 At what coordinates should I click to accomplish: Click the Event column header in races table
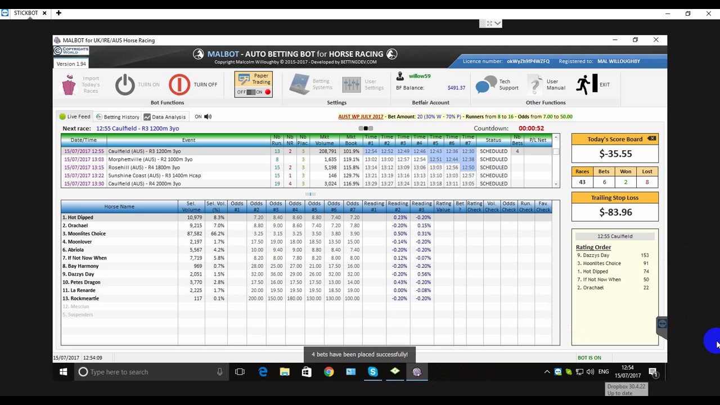(188, 140)
